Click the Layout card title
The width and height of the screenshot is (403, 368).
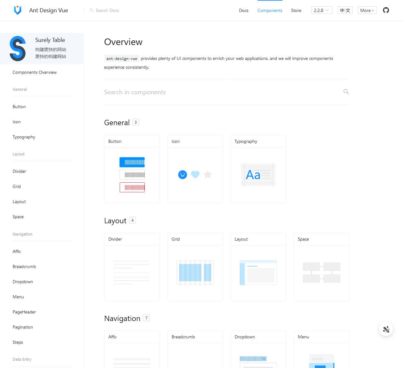coord(241,239)
